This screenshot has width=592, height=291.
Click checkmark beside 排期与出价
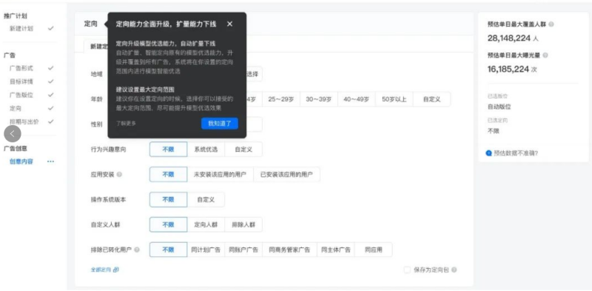pyautogui.click(x=51, y=121)
